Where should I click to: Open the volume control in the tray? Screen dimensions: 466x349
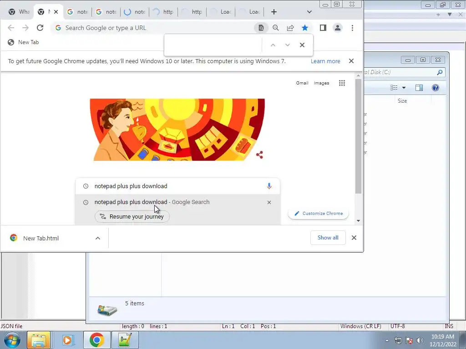point(420,340)
